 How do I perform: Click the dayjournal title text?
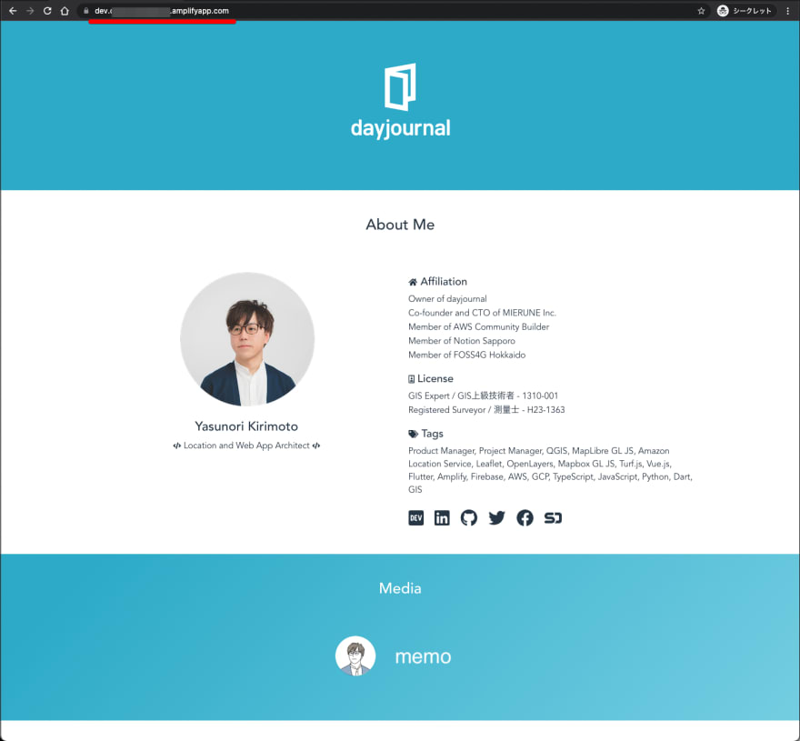[401, 128]
